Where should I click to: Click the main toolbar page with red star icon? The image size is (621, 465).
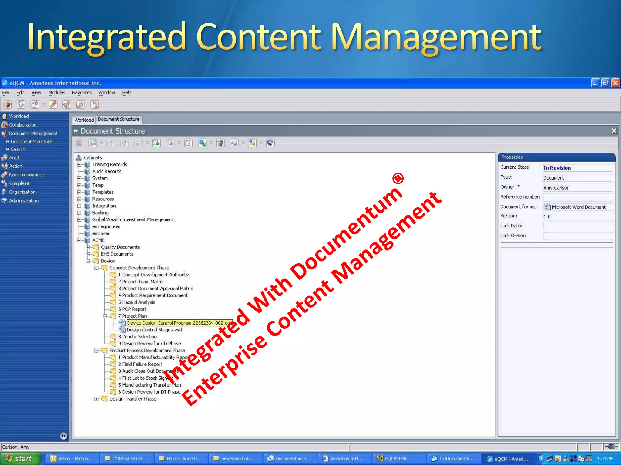[x=35, y=105]
